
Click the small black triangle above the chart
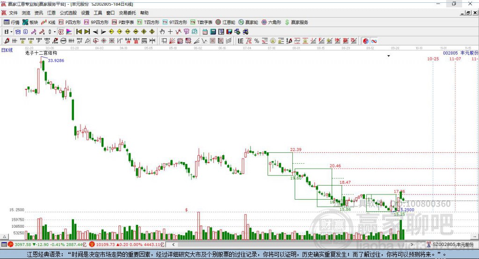389,56
